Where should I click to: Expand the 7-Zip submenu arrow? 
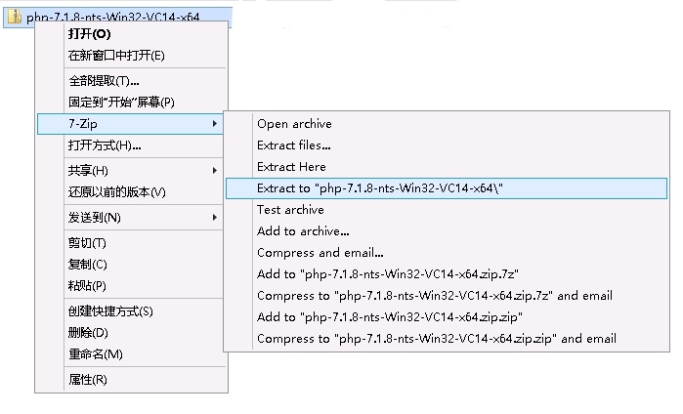[x=214, y=124]
